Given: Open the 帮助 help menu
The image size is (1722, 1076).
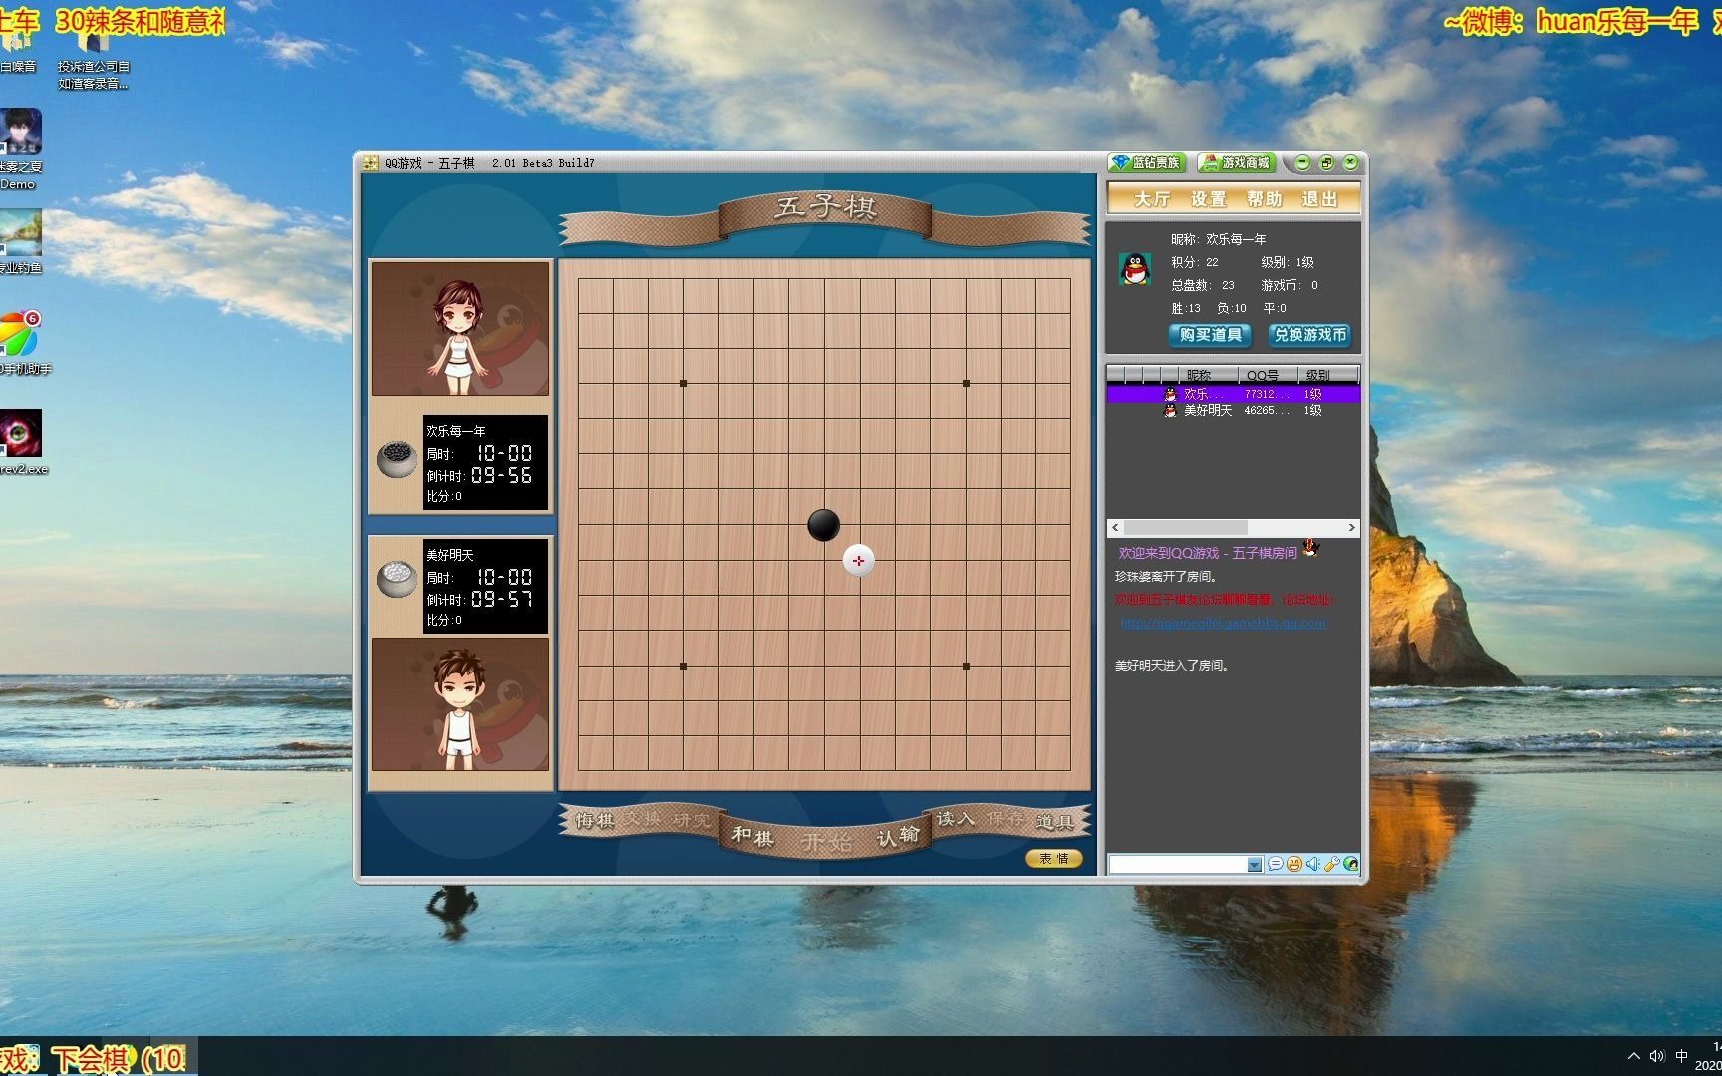Looking at the screenshot, I should 1264,199.
